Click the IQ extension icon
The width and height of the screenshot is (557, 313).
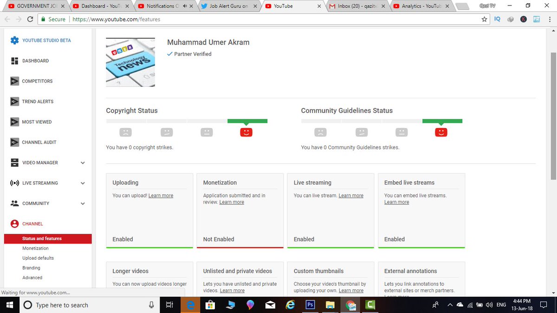click(x=497, y=19)
